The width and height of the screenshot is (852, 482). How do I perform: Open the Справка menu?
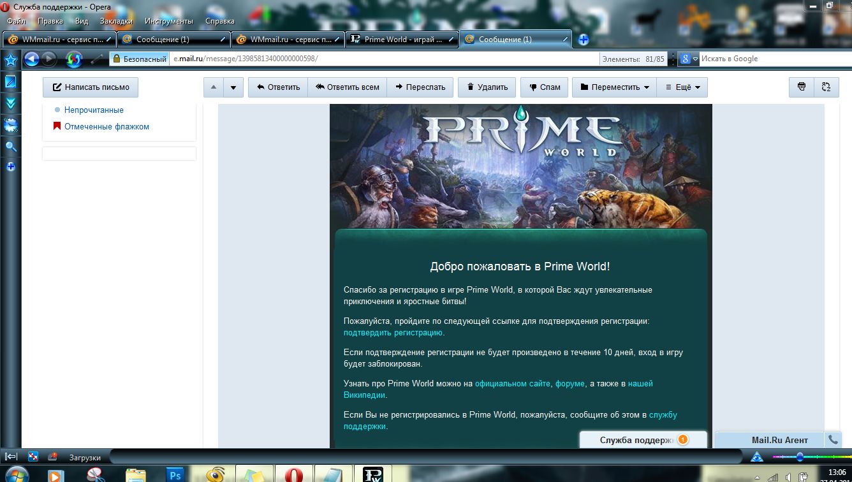click(220, 21)
